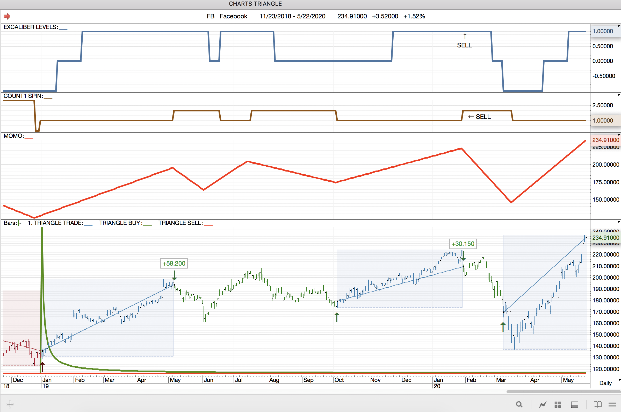The height and width of the screenshot is (412, 621).
Task: Click the horizontal lines list icon
Action: (x=612, y=404)
